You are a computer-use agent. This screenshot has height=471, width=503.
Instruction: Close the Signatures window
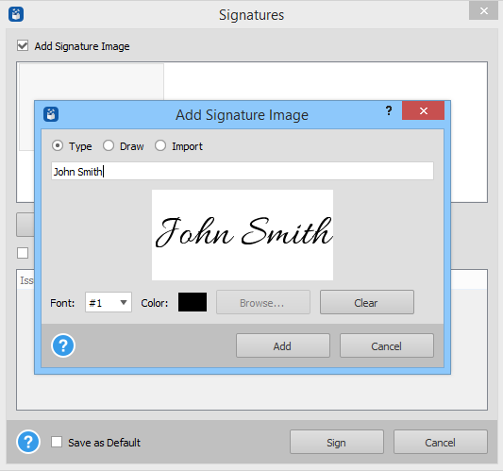point(483,11)
